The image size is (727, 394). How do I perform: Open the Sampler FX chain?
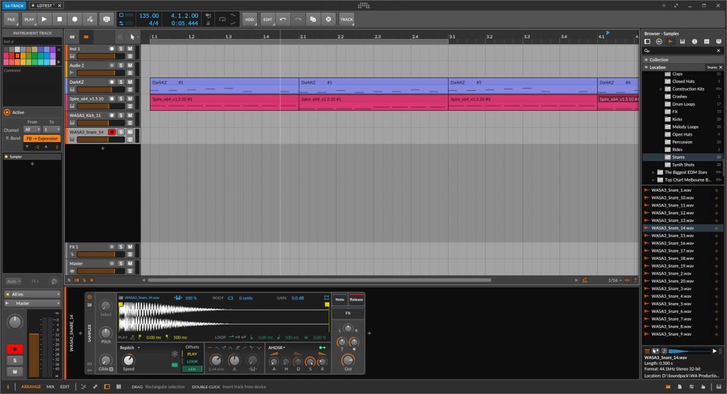[x=348, y=313]
